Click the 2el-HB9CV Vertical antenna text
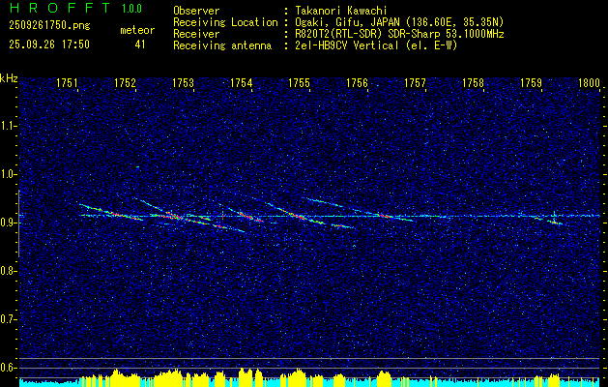Screen dimensions: 608x387 [x=376, y=45]
